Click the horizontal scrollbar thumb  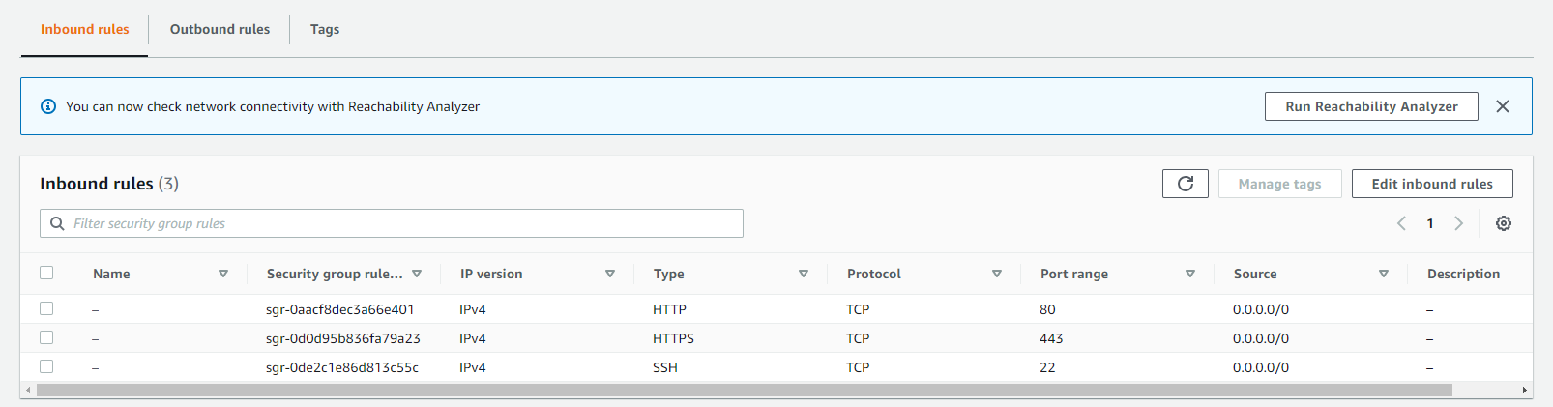point(745,391)
